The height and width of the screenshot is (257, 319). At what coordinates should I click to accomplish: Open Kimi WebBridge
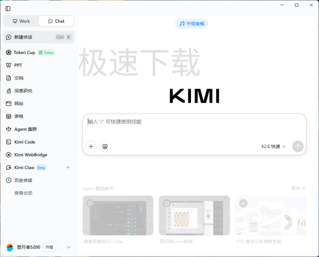[39, 155]
